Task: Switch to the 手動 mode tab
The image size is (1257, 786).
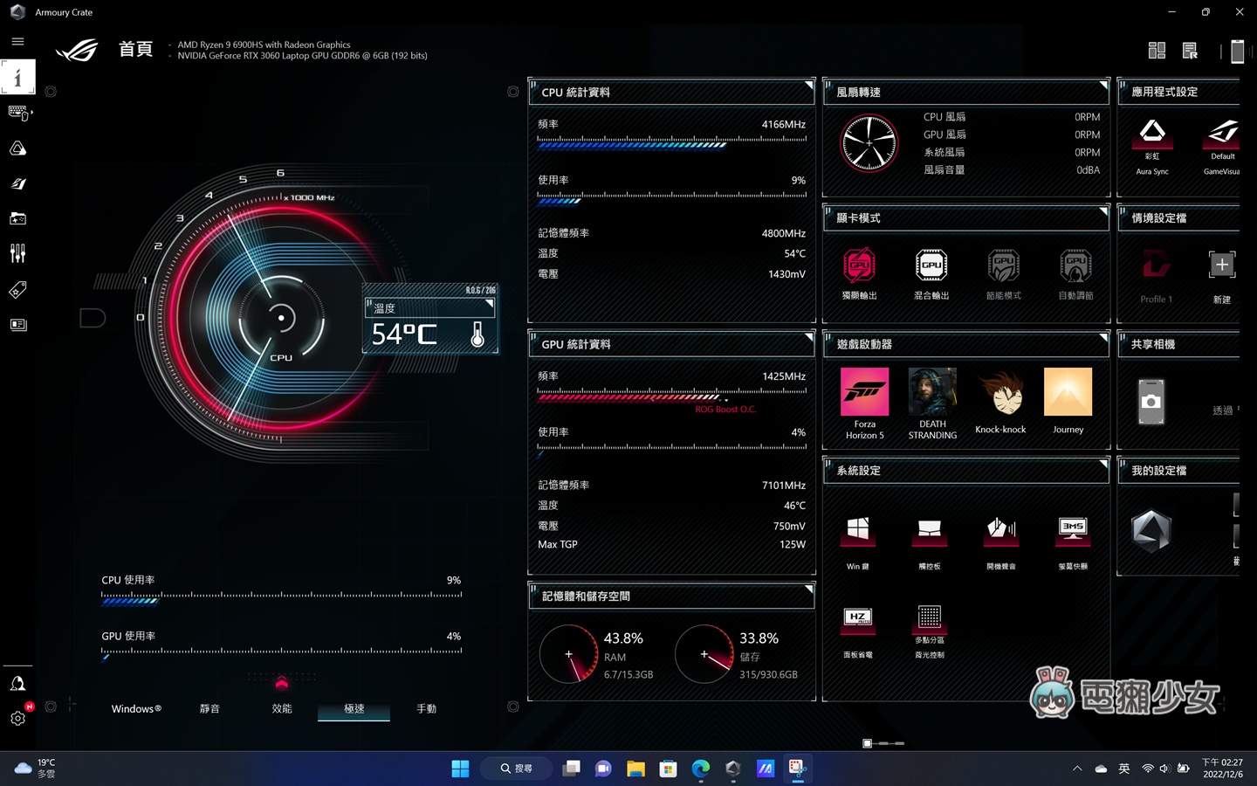Action: tap(427, 708)
